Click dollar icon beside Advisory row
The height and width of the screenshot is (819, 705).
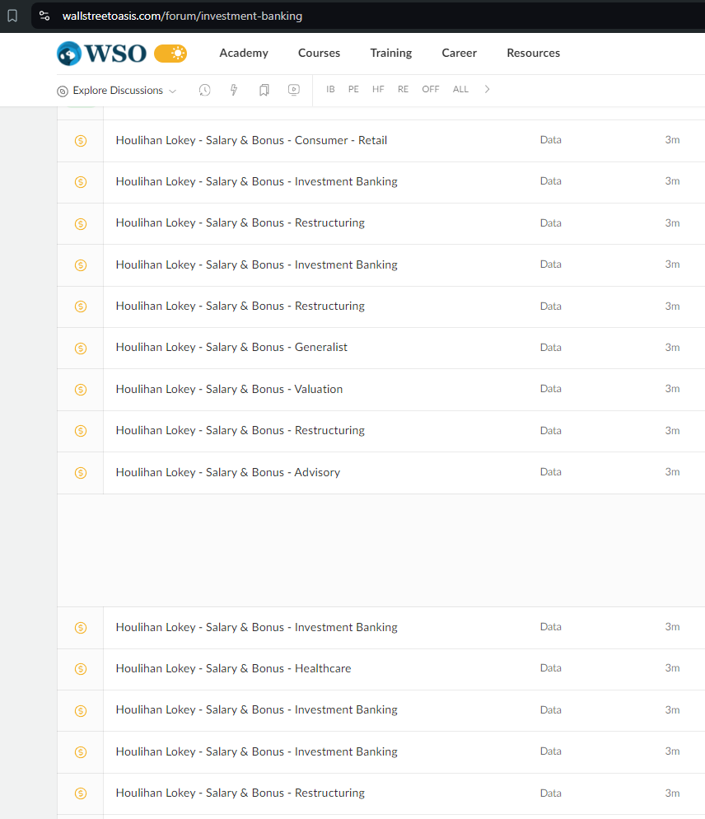pos(81,473)
